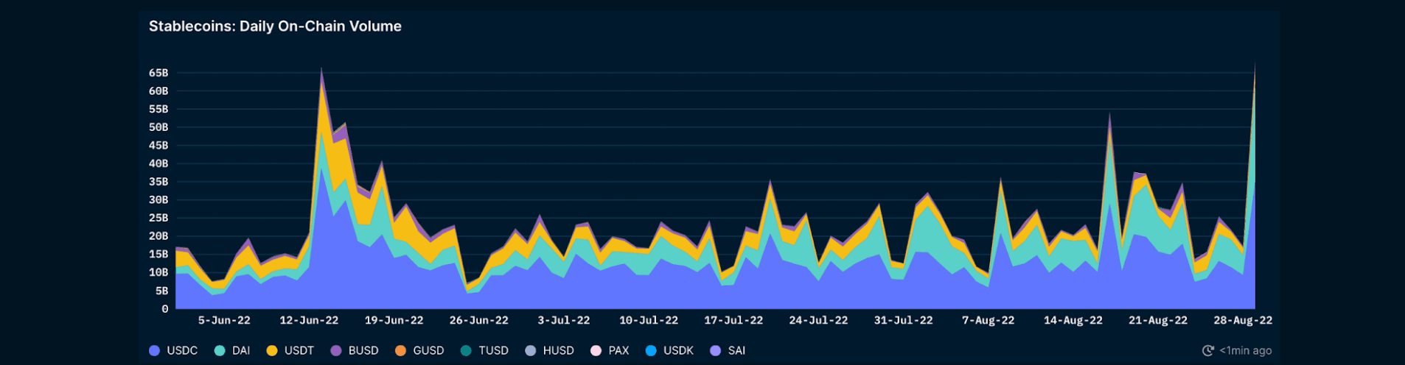Click the Stablecoins: Daily On-Chain Volume title
This screenshot has width=1405, height=365.
click(275, 26)
